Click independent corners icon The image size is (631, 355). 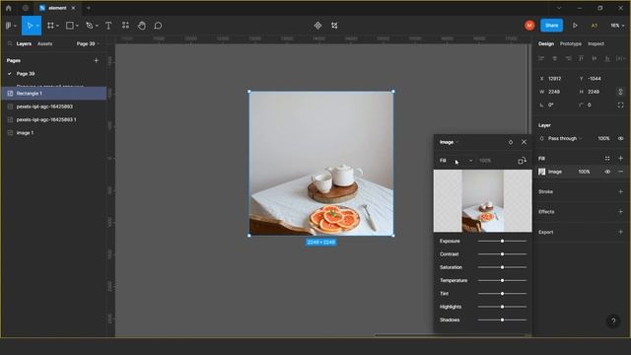click(620, 106)
